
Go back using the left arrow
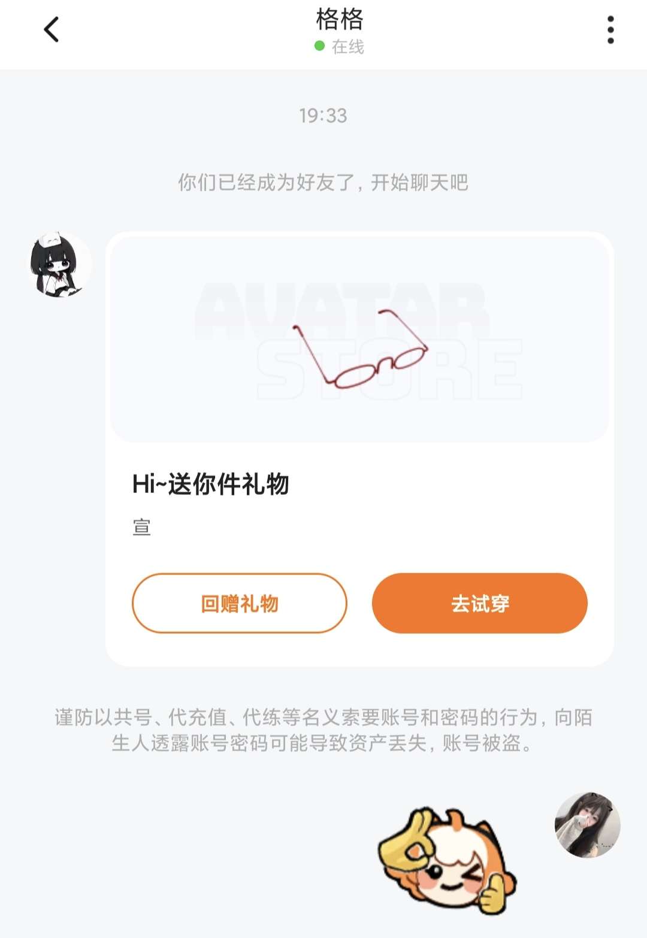pyautogui.click(x=52, y=29)
